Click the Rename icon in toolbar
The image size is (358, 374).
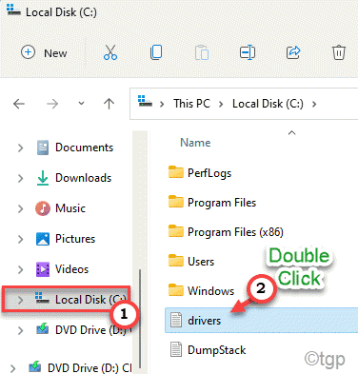(248, 52)
